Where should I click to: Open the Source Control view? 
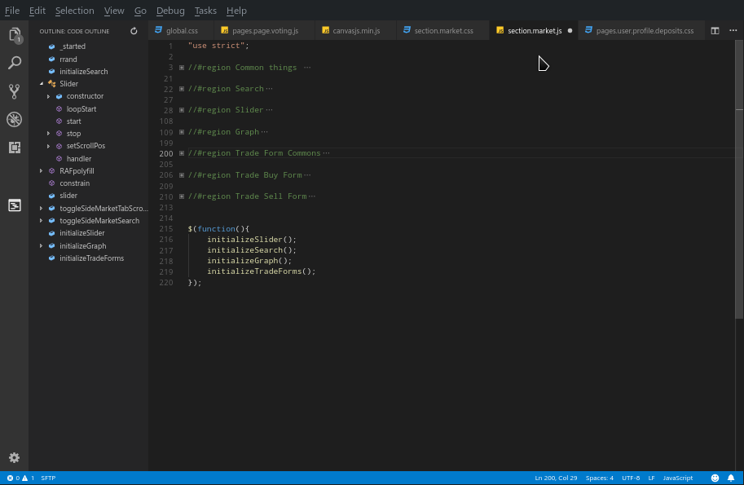[x=14, y=90]
